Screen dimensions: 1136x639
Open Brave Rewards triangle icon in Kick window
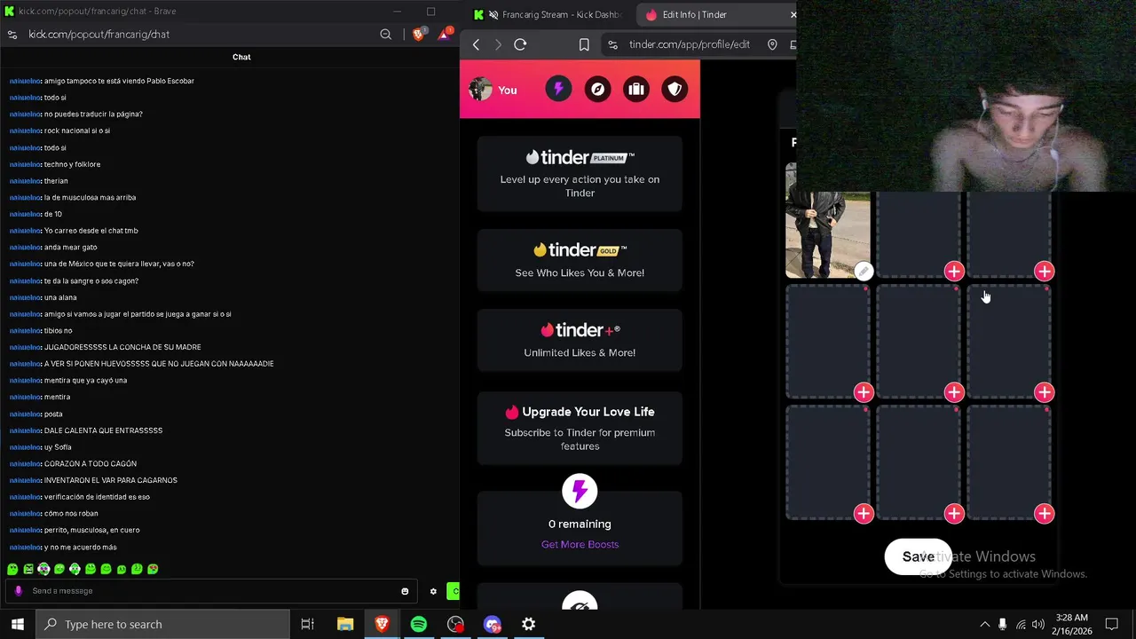click(444, 34)
